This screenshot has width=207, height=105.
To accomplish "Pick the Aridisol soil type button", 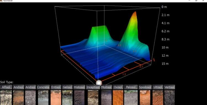I will [x=30, y=87].
